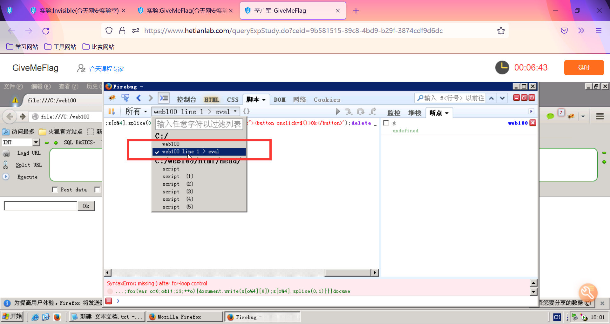Image resolution: width=610 pixels, height=324 pixels.
Task: Click the Ok button on the web page
Action: (86, 206)
